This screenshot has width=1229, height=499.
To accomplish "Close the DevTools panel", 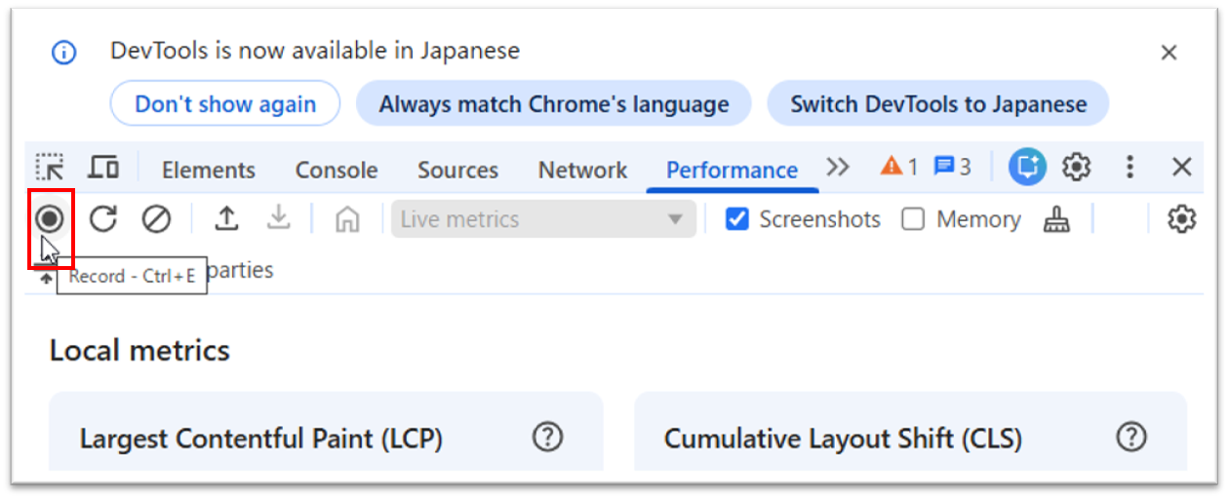I will 1182,168.
